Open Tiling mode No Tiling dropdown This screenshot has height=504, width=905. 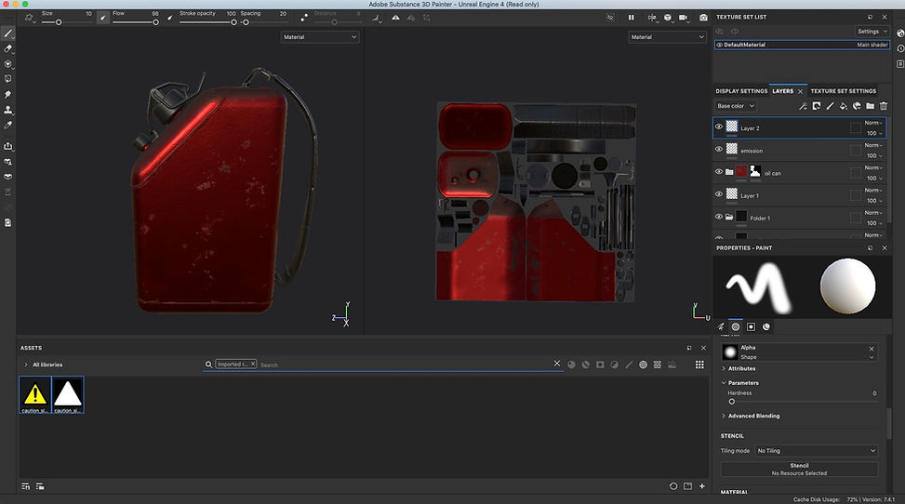coord(816,451)
